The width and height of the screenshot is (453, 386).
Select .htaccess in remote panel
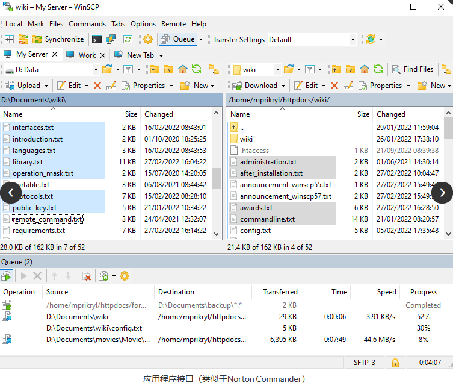point(254,151)
